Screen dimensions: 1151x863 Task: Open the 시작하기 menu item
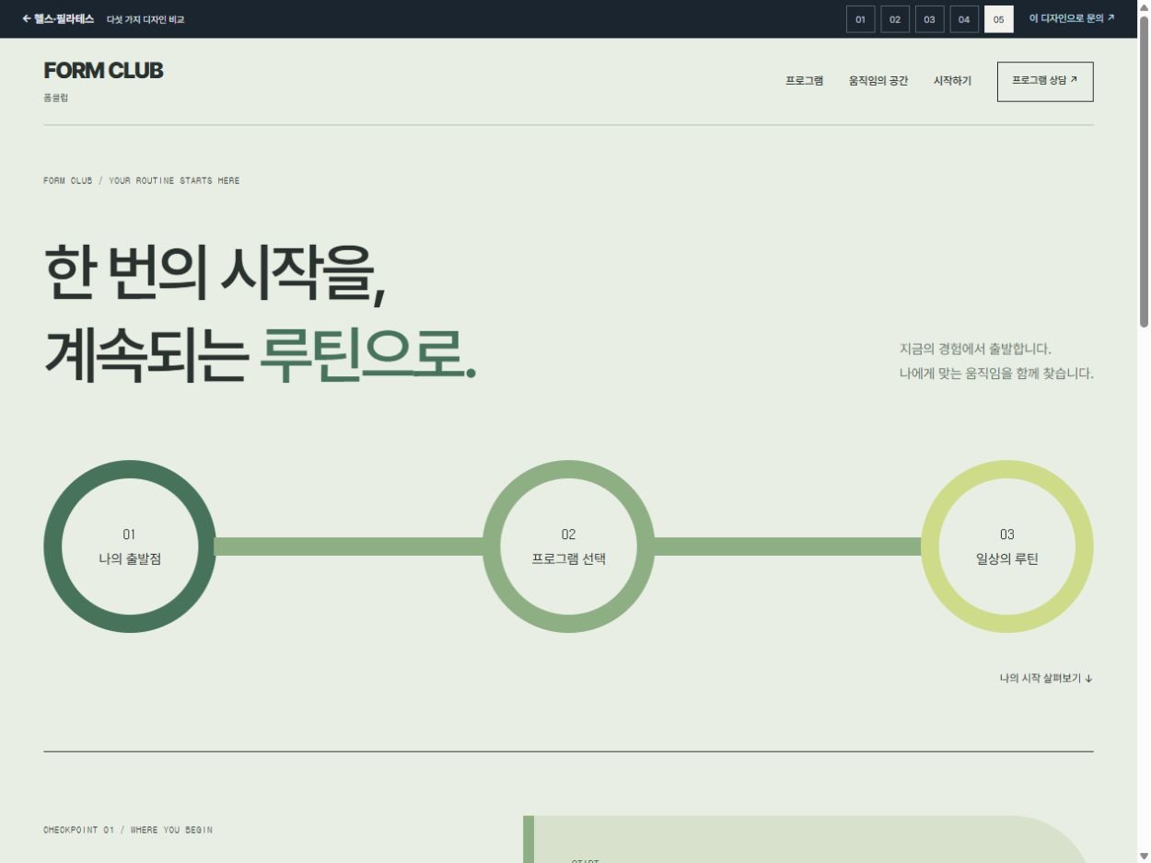(x=952, y=81)
